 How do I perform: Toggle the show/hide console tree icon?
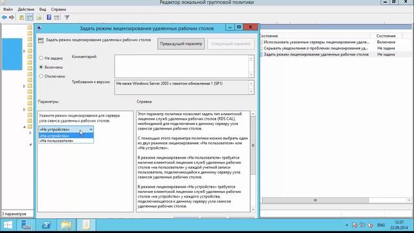tap(29, 17)
